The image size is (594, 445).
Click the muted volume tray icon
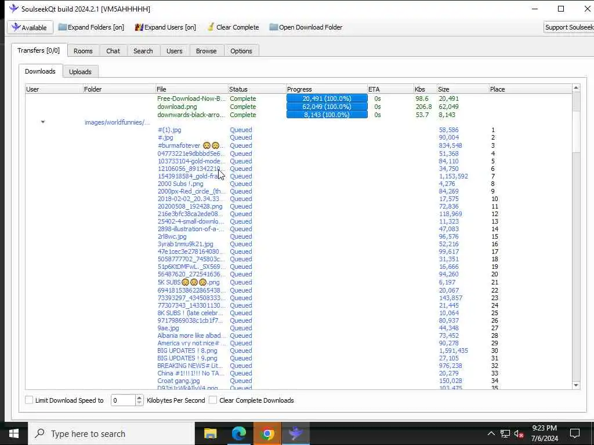point(519,433)
